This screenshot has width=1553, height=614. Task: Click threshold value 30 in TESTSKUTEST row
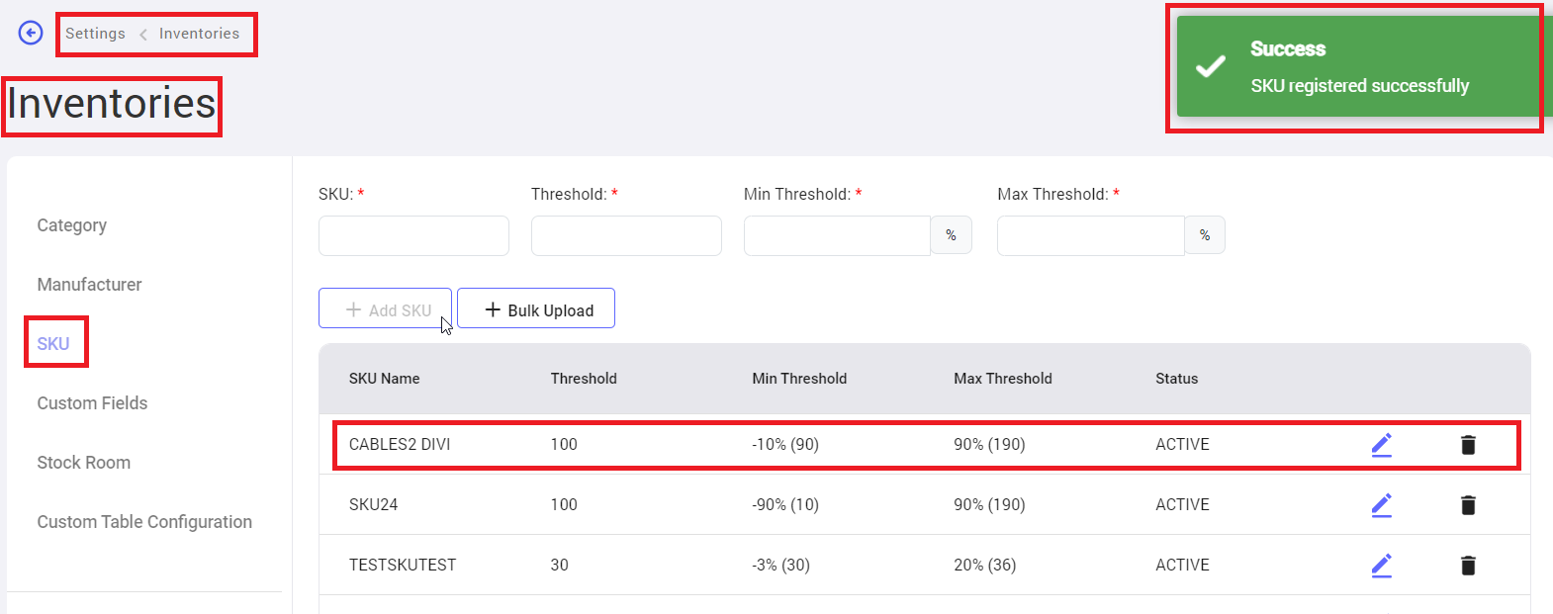(x=560, y=566)
